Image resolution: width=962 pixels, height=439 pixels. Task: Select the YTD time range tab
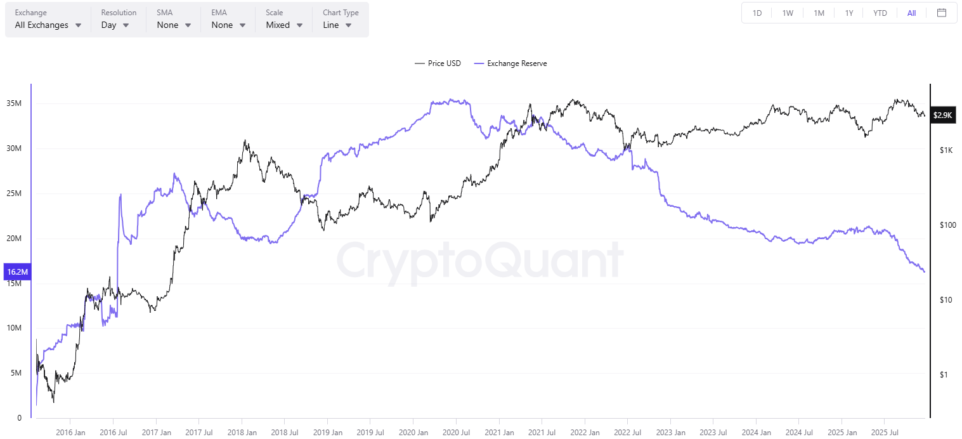[880, 12]
